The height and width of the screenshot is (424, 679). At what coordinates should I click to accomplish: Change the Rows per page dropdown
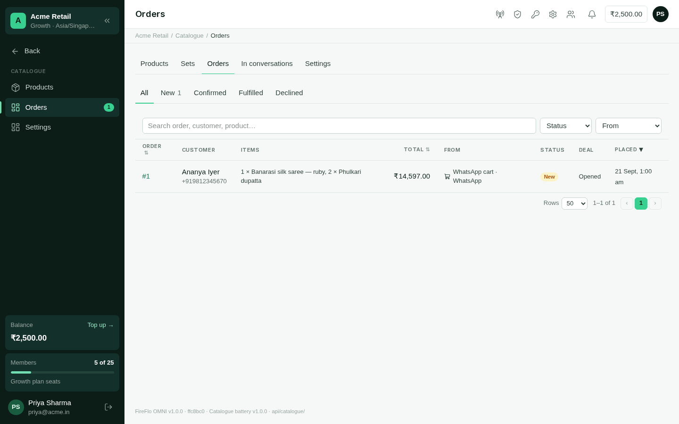tap(574, 204)
